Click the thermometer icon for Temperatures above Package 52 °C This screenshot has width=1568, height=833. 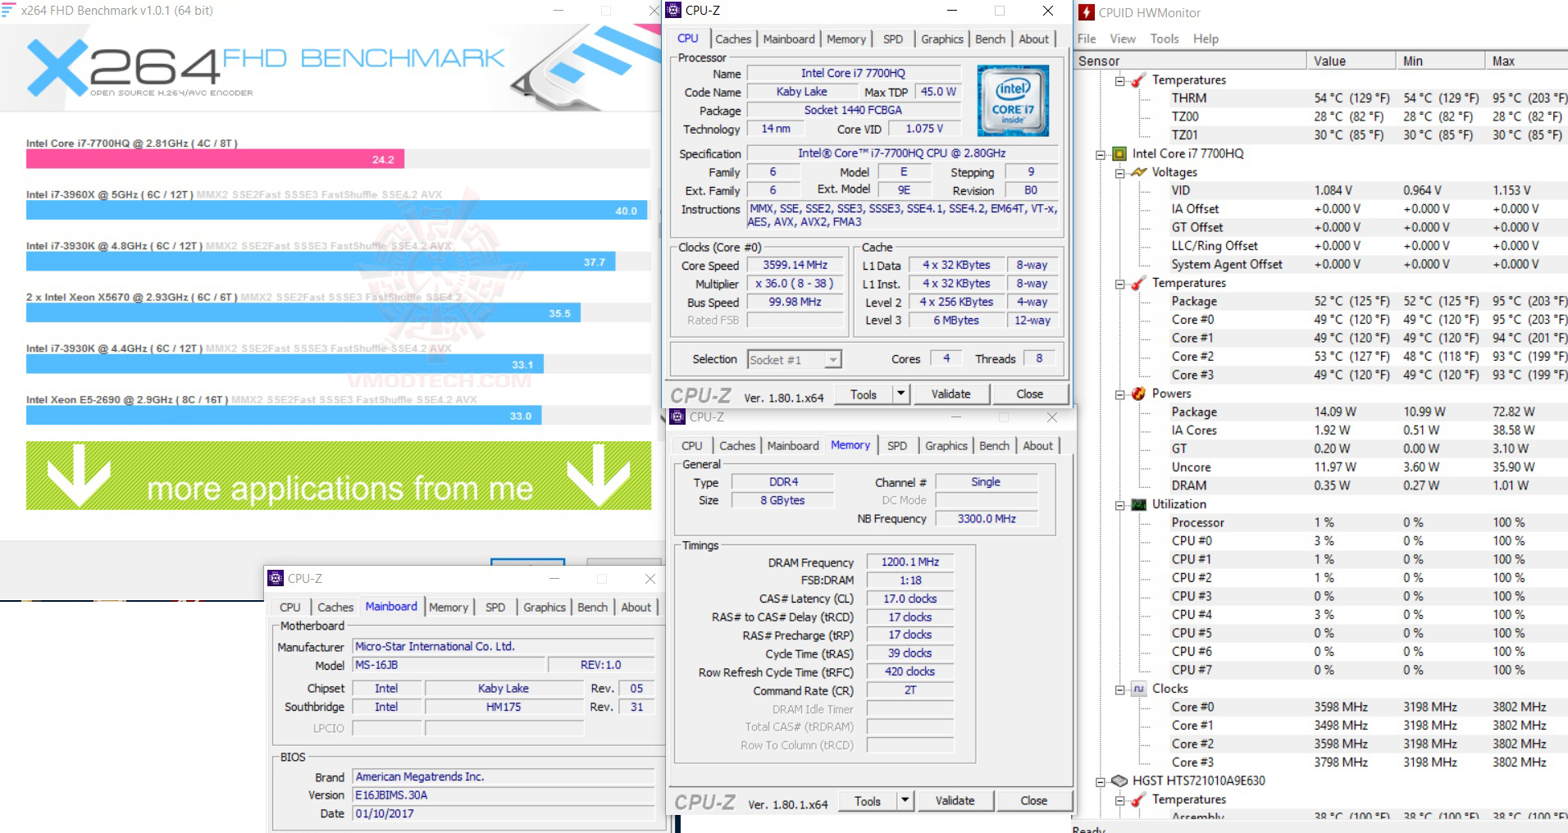[1139, 283]
